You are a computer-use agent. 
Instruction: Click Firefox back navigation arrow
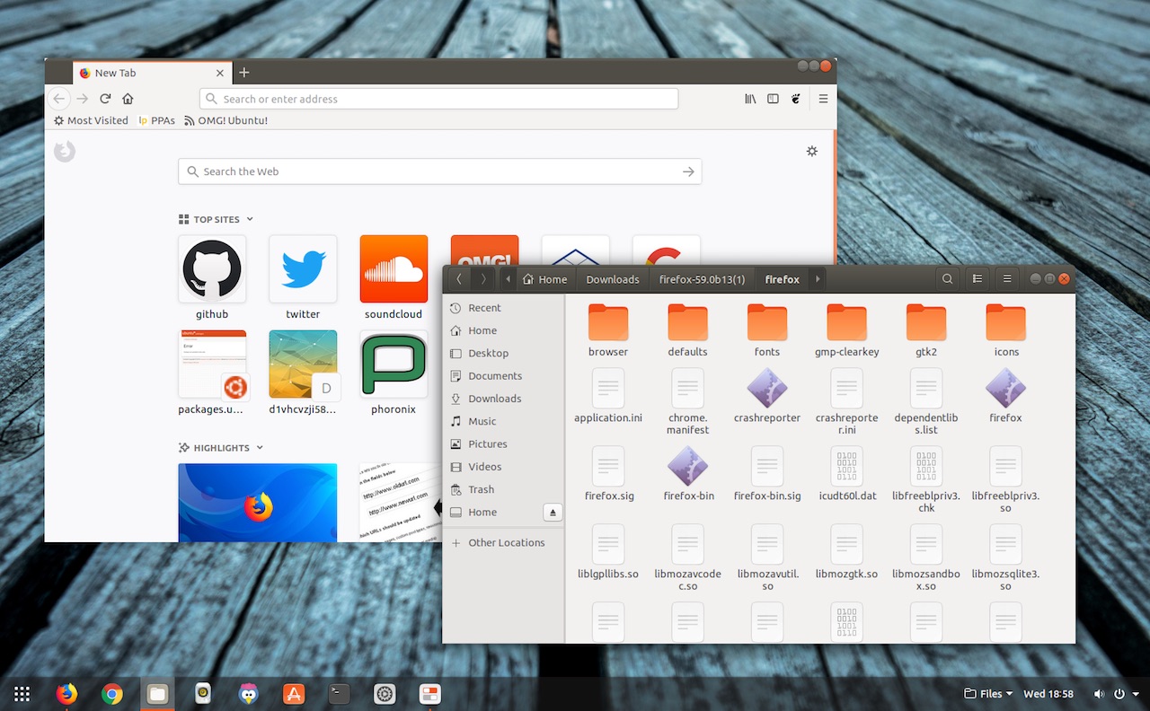[x=58, y=99]
